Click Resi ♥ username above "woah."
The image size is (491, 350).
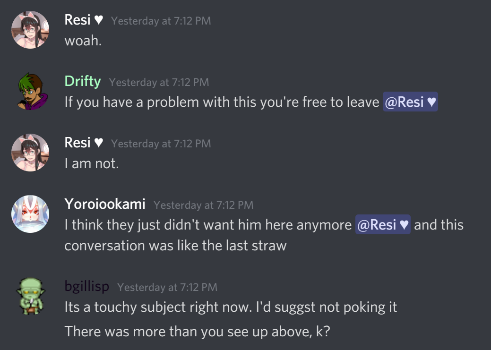(84, 20)
